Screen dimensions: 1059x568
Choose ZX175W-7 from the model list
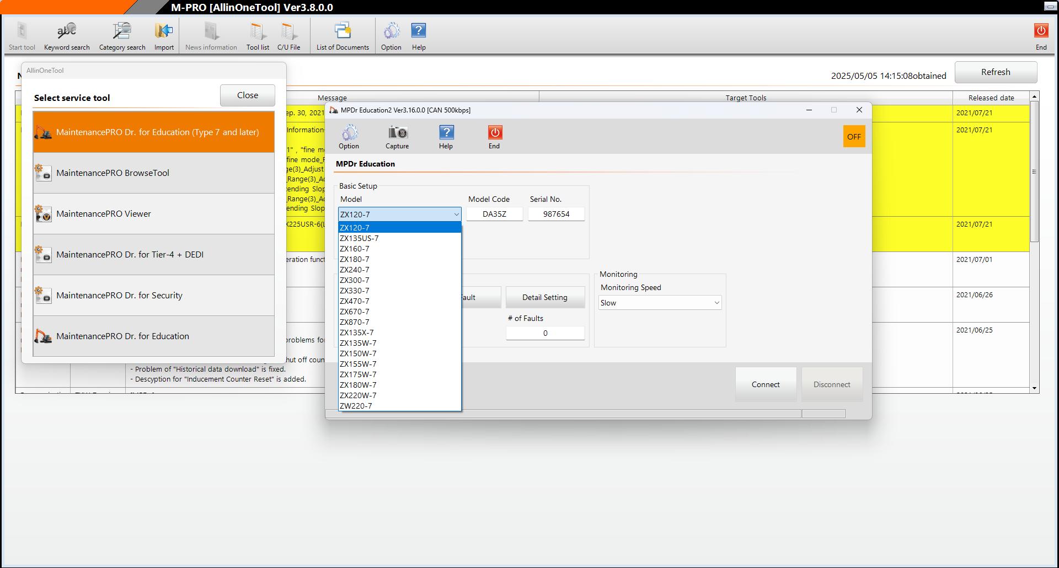400,374
